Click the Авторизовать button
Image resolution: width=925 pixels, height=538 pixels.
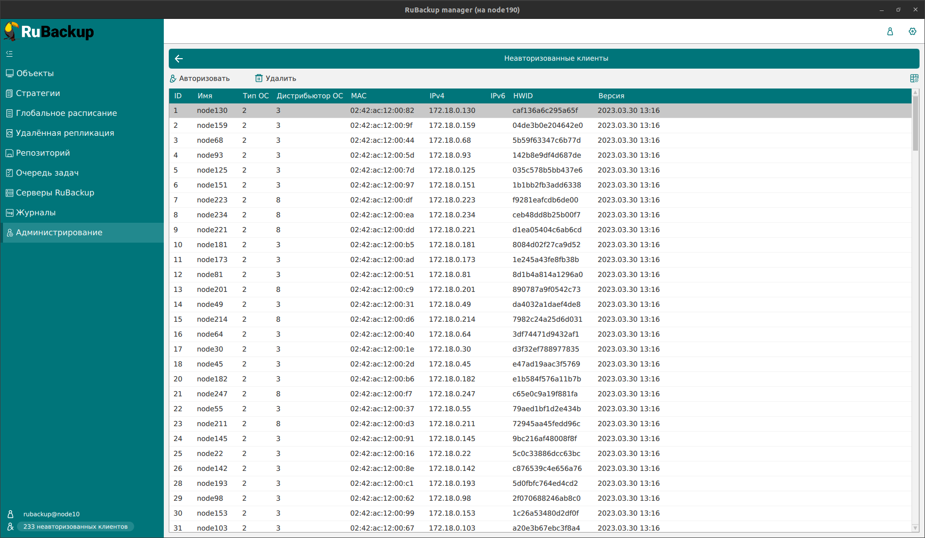click(200, 79)
